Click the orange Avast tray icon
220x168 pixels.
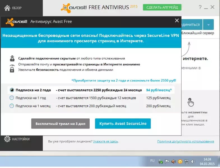(x=180, y=162)
